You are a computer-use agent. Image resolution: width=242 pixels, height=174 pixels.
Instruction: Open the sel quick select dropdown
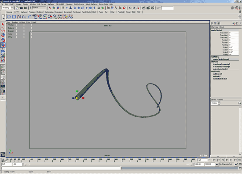pos(158,8)
